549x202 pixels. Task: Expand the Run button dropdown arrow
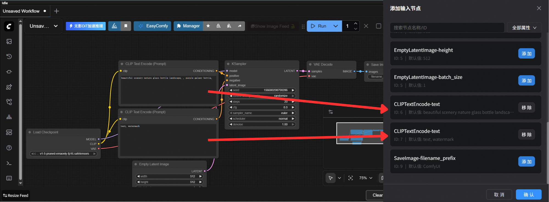click(335, 26)
